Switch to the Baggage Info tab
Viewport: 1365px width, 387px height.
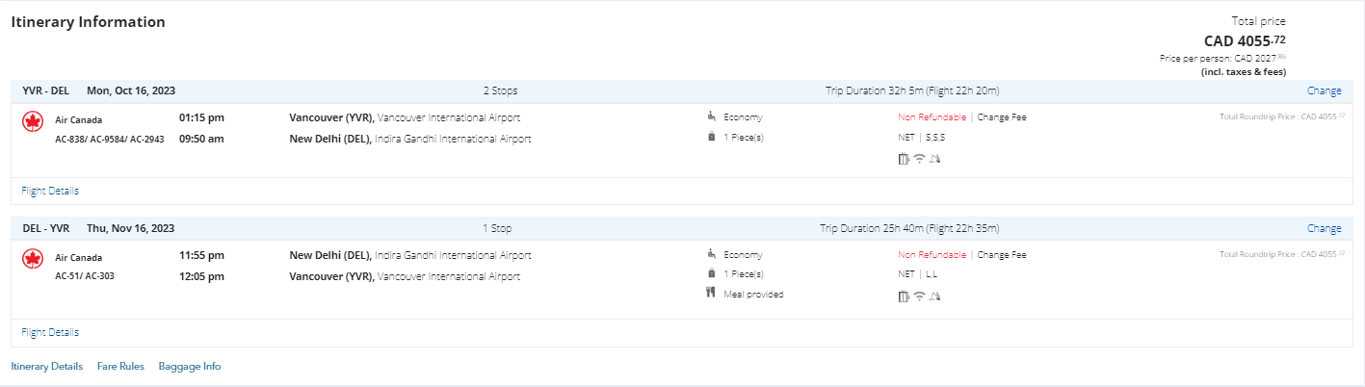[x=190, y=367]
